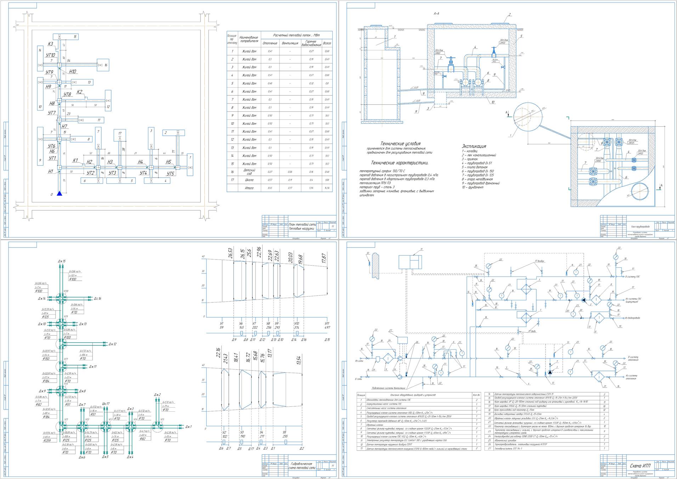
Task: Select the 'Д.ж.1' label at scheme's right end
Action: point(188,427)
